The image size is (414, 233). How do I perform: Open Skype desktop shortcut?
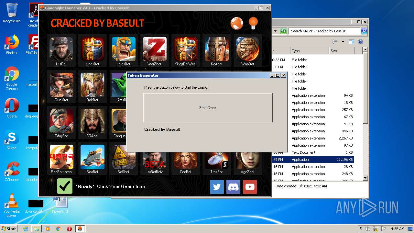tap(12, 140)
